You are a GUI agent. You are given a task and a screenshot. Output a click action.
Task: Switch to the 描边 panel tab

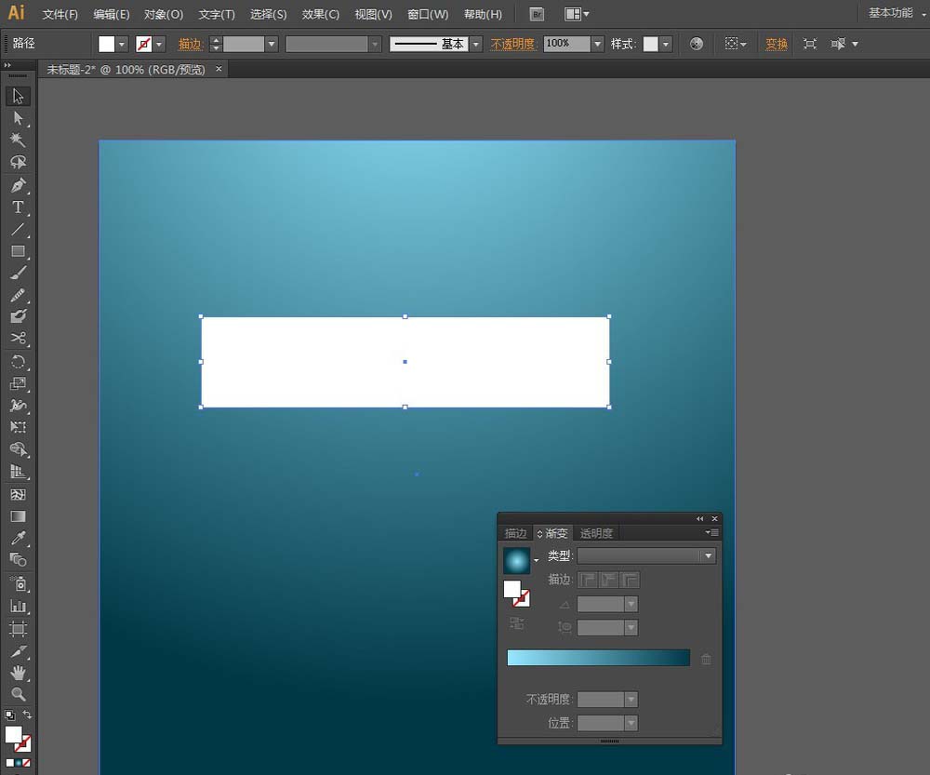[x=515, y=533]
